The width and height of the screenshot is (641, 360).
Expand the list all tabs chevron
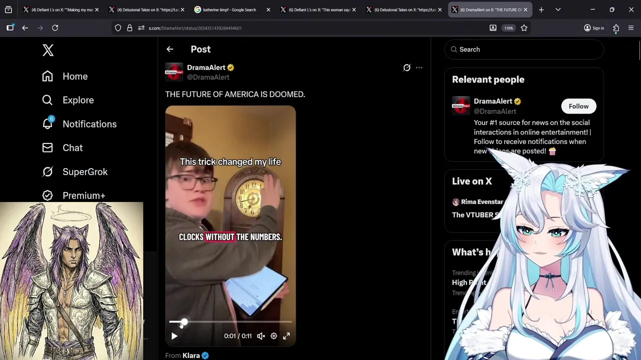click(558, 9)
